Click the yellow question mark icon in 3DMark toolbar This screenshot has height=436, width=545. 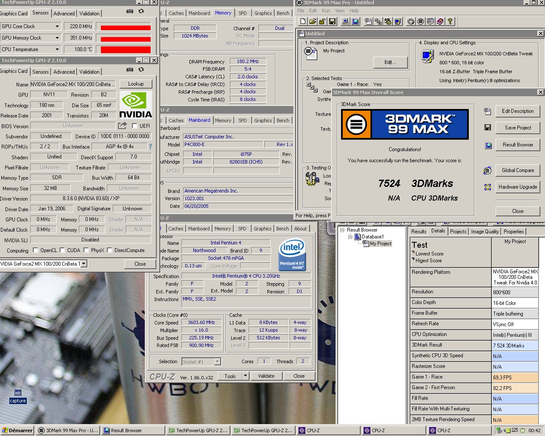450,21
